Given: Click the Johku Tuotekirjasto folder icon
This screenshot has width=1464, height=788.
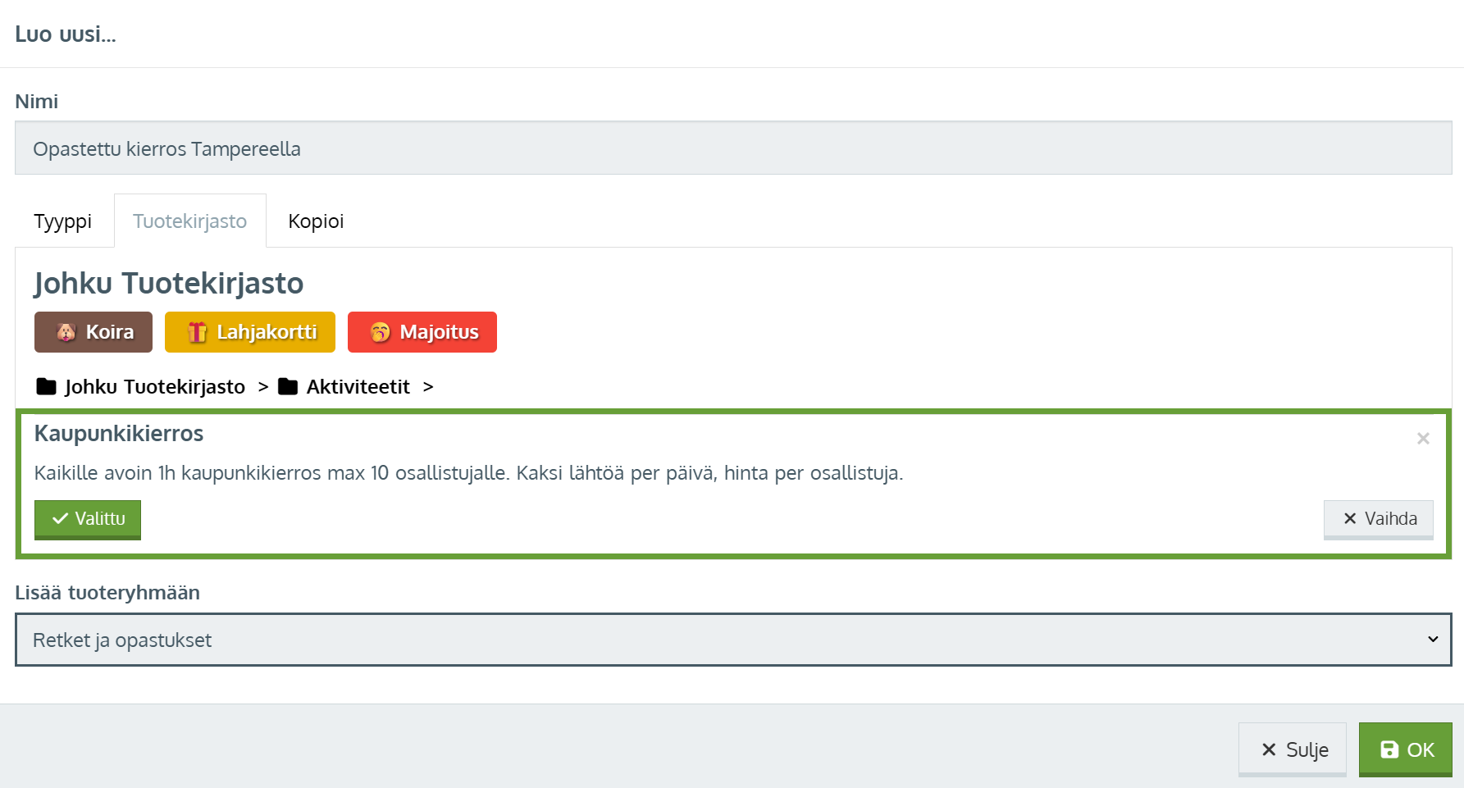Looking at the screenshot, I should (x=47, y=386).
